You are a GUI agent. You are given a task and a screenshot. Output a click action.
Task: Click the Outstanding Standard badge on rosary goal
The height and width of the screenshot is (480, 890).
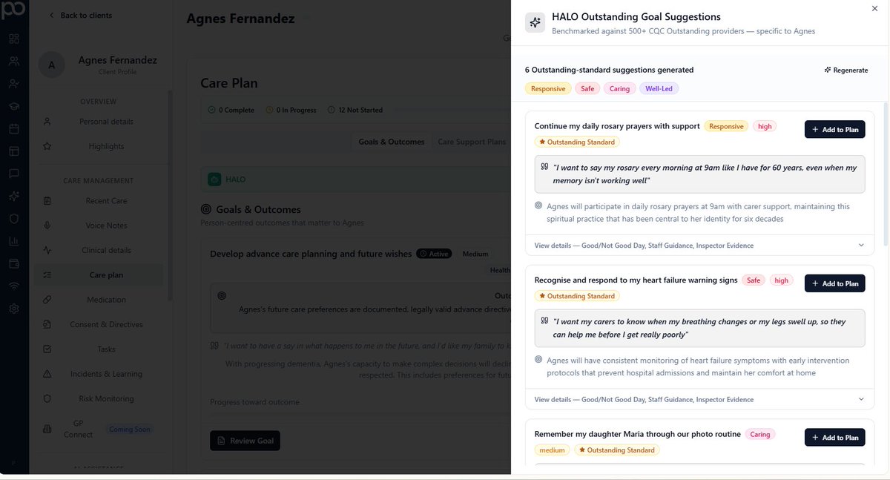pyautogui.click(x=577, y=142)
